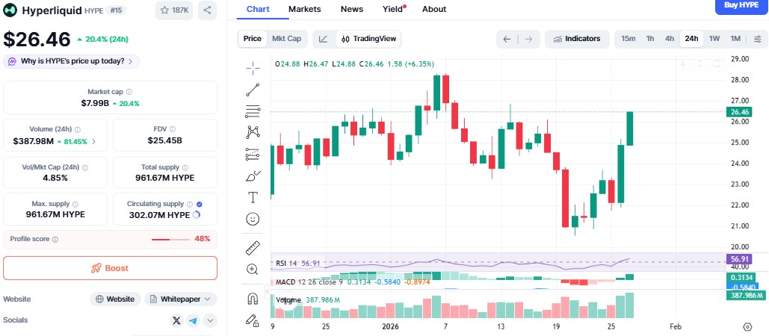Screen dimensions: 769x336
Task: Expand the Whitepaper dropdown
Action: click(x=181, y=299)
